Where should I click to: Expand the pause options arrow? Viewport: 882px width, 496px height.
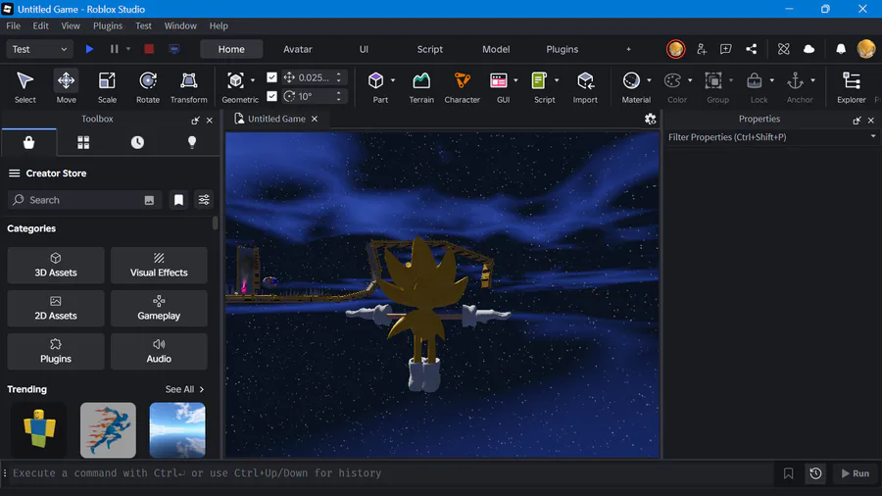[x=128, y=49]
